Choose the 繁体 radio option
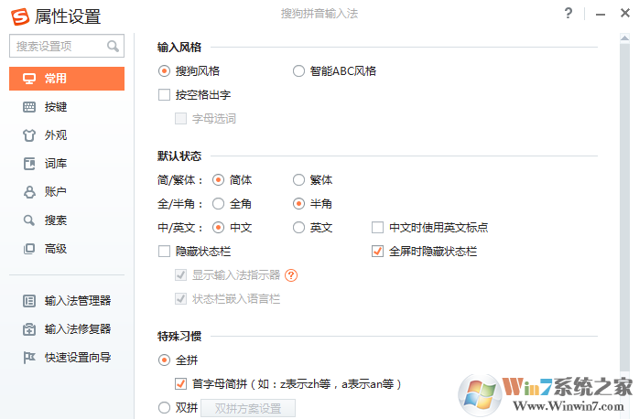 [298, 179]
